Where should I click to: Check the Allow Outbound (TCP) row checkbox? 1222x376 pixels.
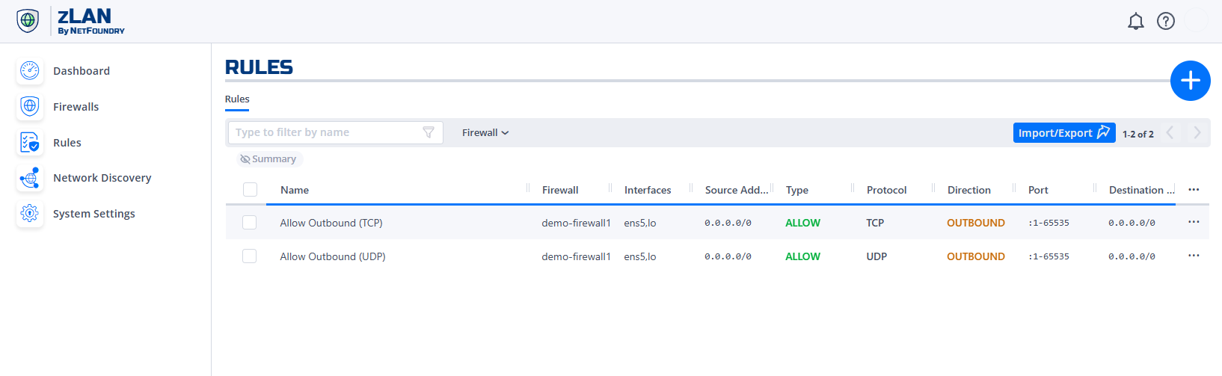[250, 223]
